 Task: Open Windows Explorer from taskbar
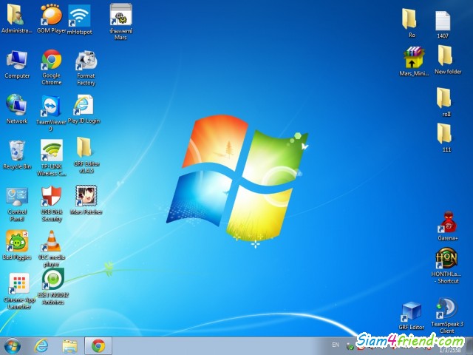[69, 346]
